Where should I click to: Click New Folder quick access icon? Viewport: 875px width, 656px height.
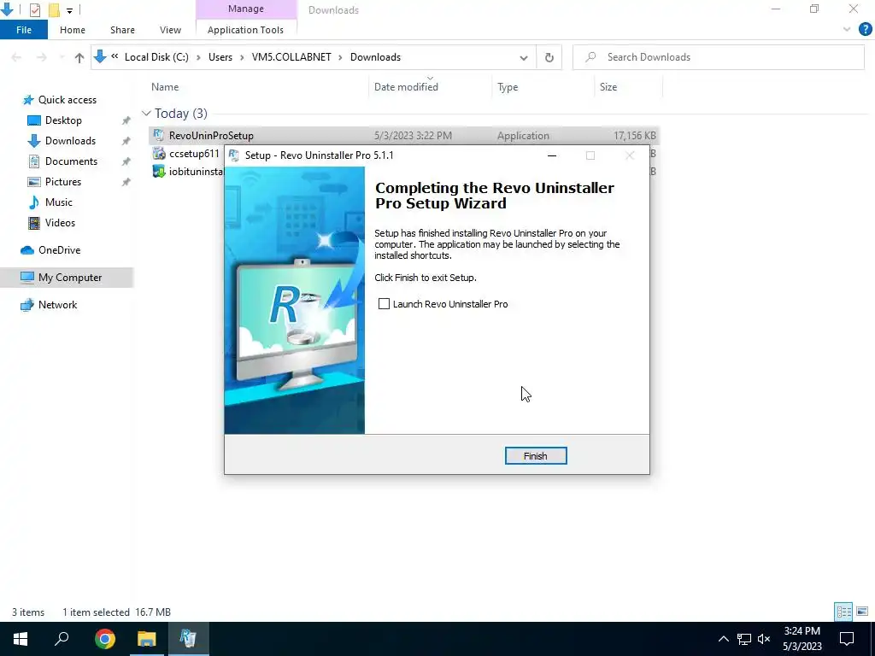coord(54,9)
